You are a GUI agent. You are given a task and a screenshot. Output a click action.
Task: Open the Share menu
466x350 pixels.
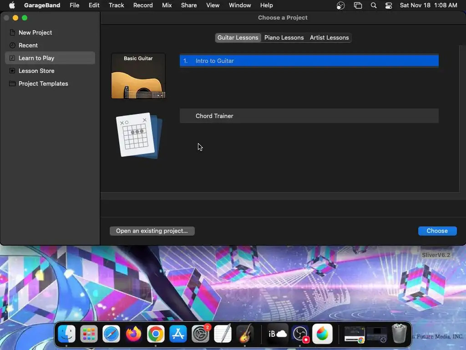(189, 5)
